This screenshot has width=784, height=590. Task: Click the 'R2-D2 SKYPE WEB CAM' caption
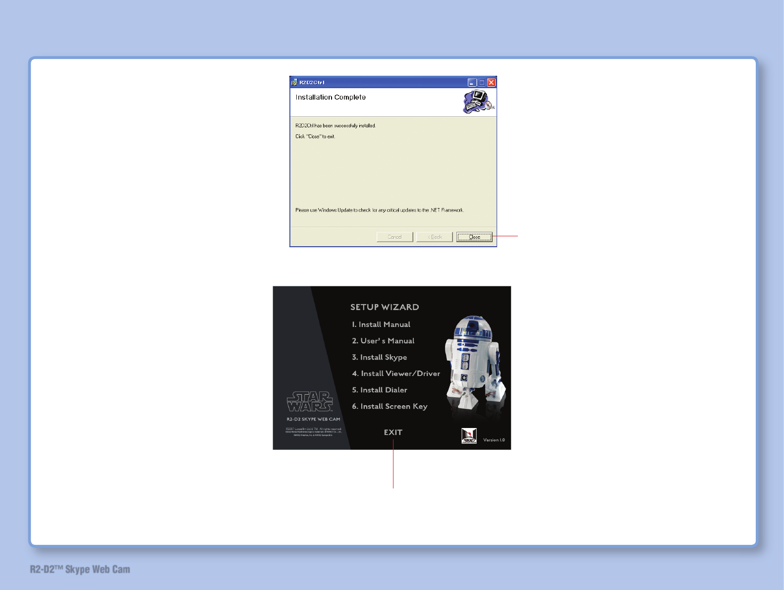tap(313, 419)
